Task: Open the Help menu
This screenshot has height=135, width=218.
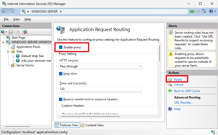Action: 28,19
